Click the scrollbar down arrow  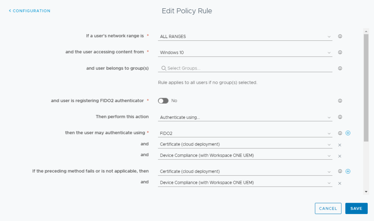tap(366, 191)
